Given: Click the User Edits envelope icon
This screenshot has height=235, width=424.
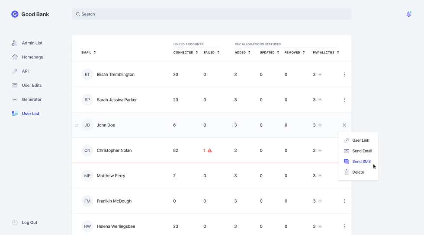Looking at the screenshot, I should [x=15, y=86].
